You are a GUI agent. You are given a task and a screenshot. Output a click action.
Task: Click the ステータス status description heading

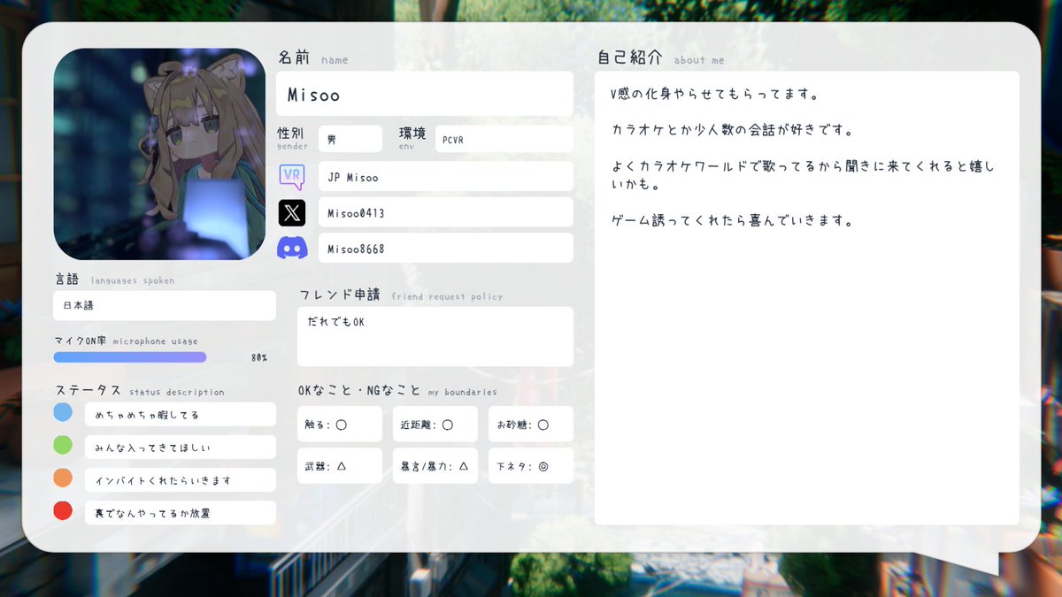tap(140, 391)
